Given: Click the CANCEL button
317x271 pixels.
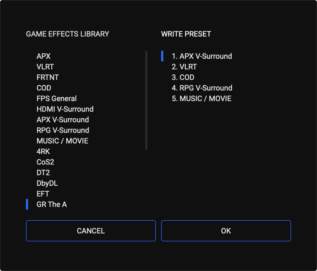Looking at the screenshot, I should pyautogui.click(x=91, y=231).
